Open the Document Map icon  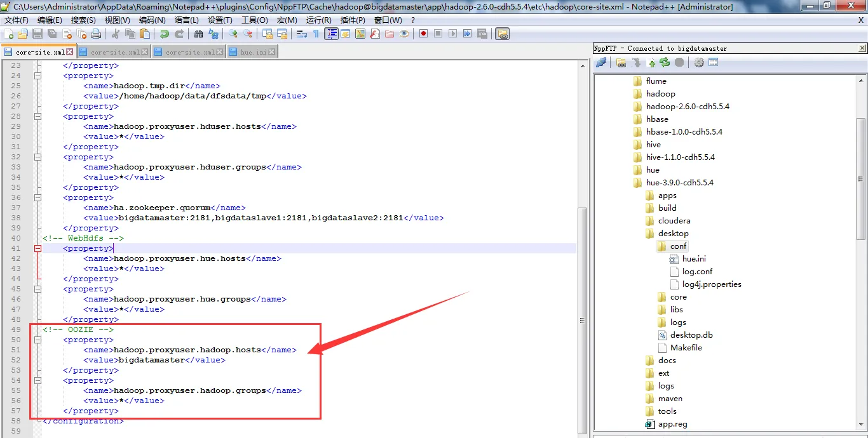pyautogui.click(x=360, y=34)
